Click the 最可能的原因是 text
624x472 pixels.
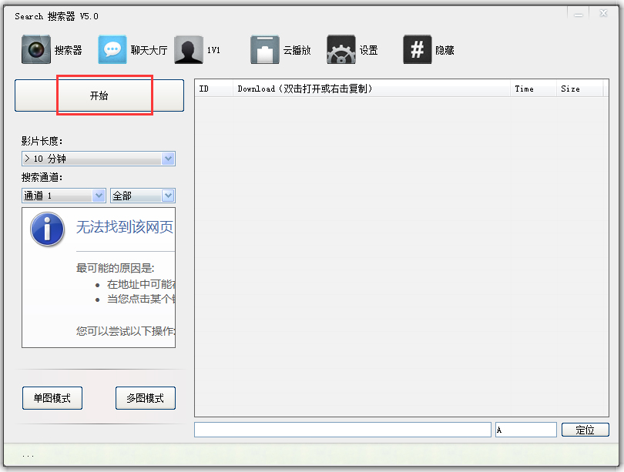[x=115, y=268]
